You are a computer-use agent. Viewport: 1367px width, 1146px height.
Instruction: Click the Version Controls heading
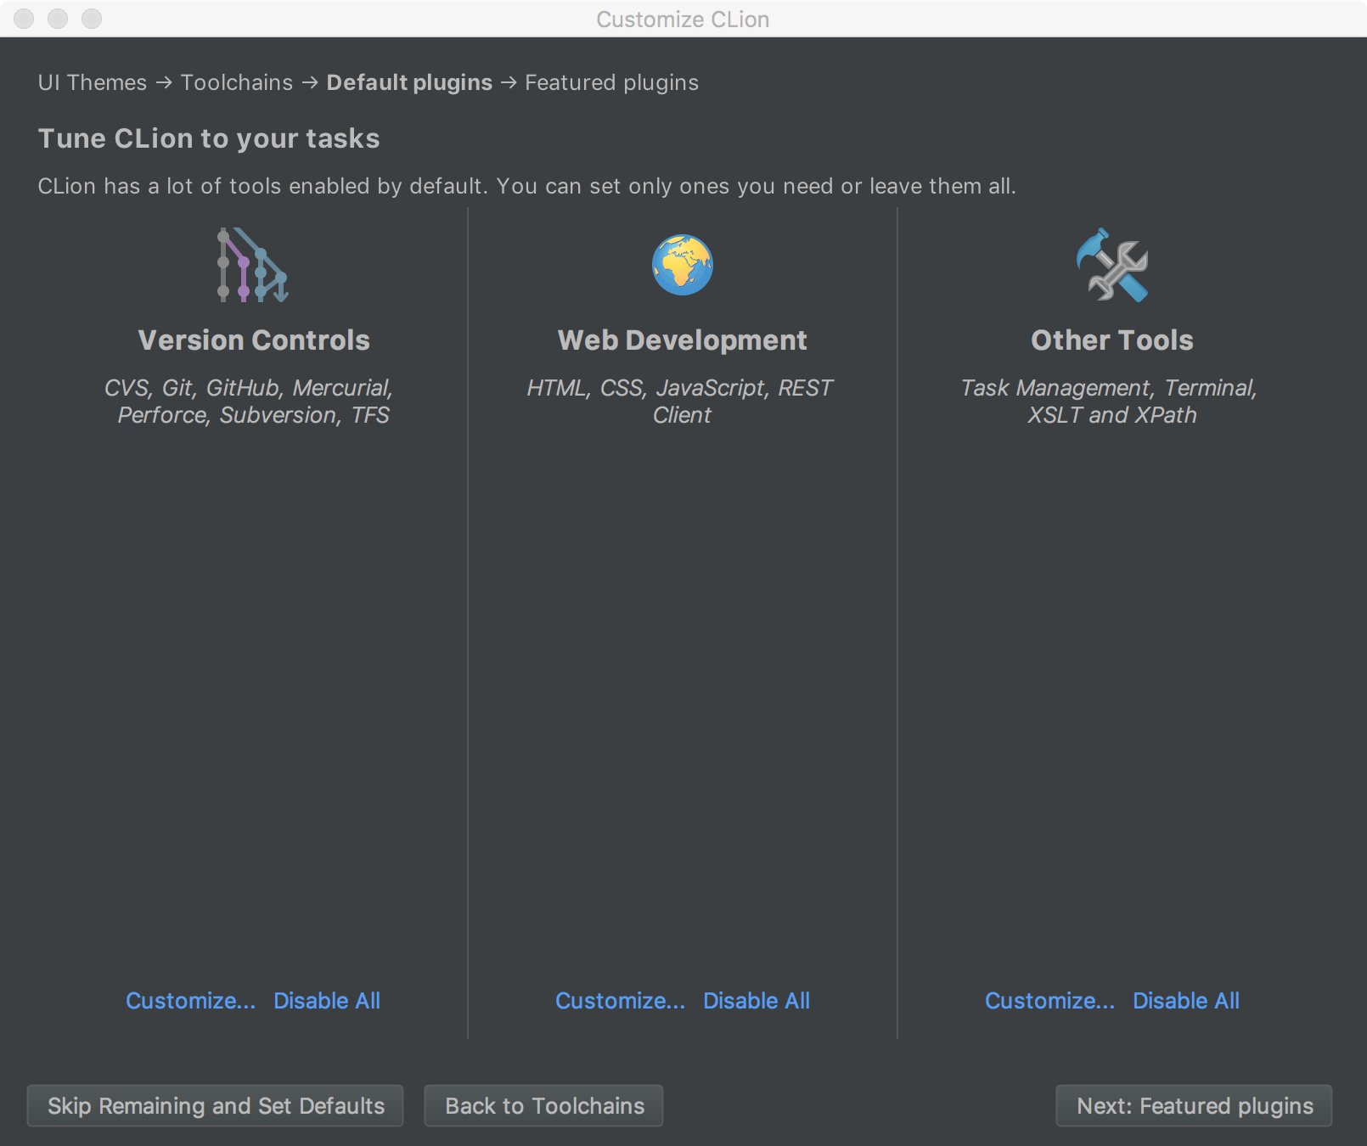(x=254, y=340)
